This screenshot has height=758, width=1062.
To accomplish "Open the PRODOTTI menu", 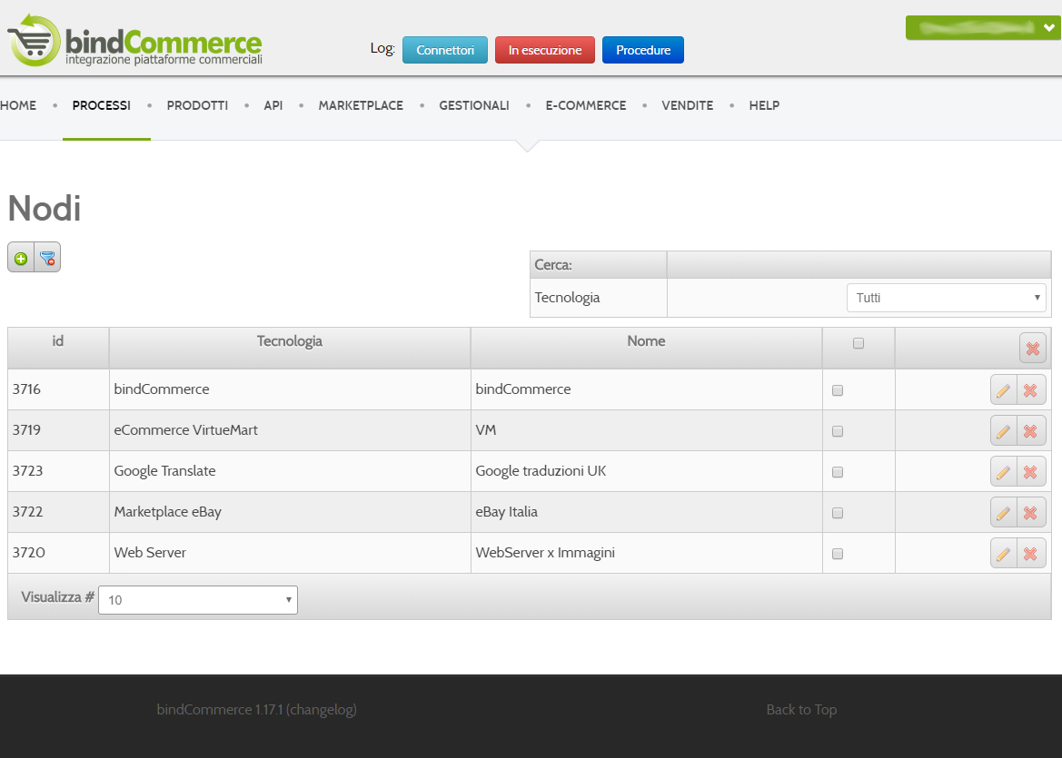I will pyautogui.click(x=197, y=105).
